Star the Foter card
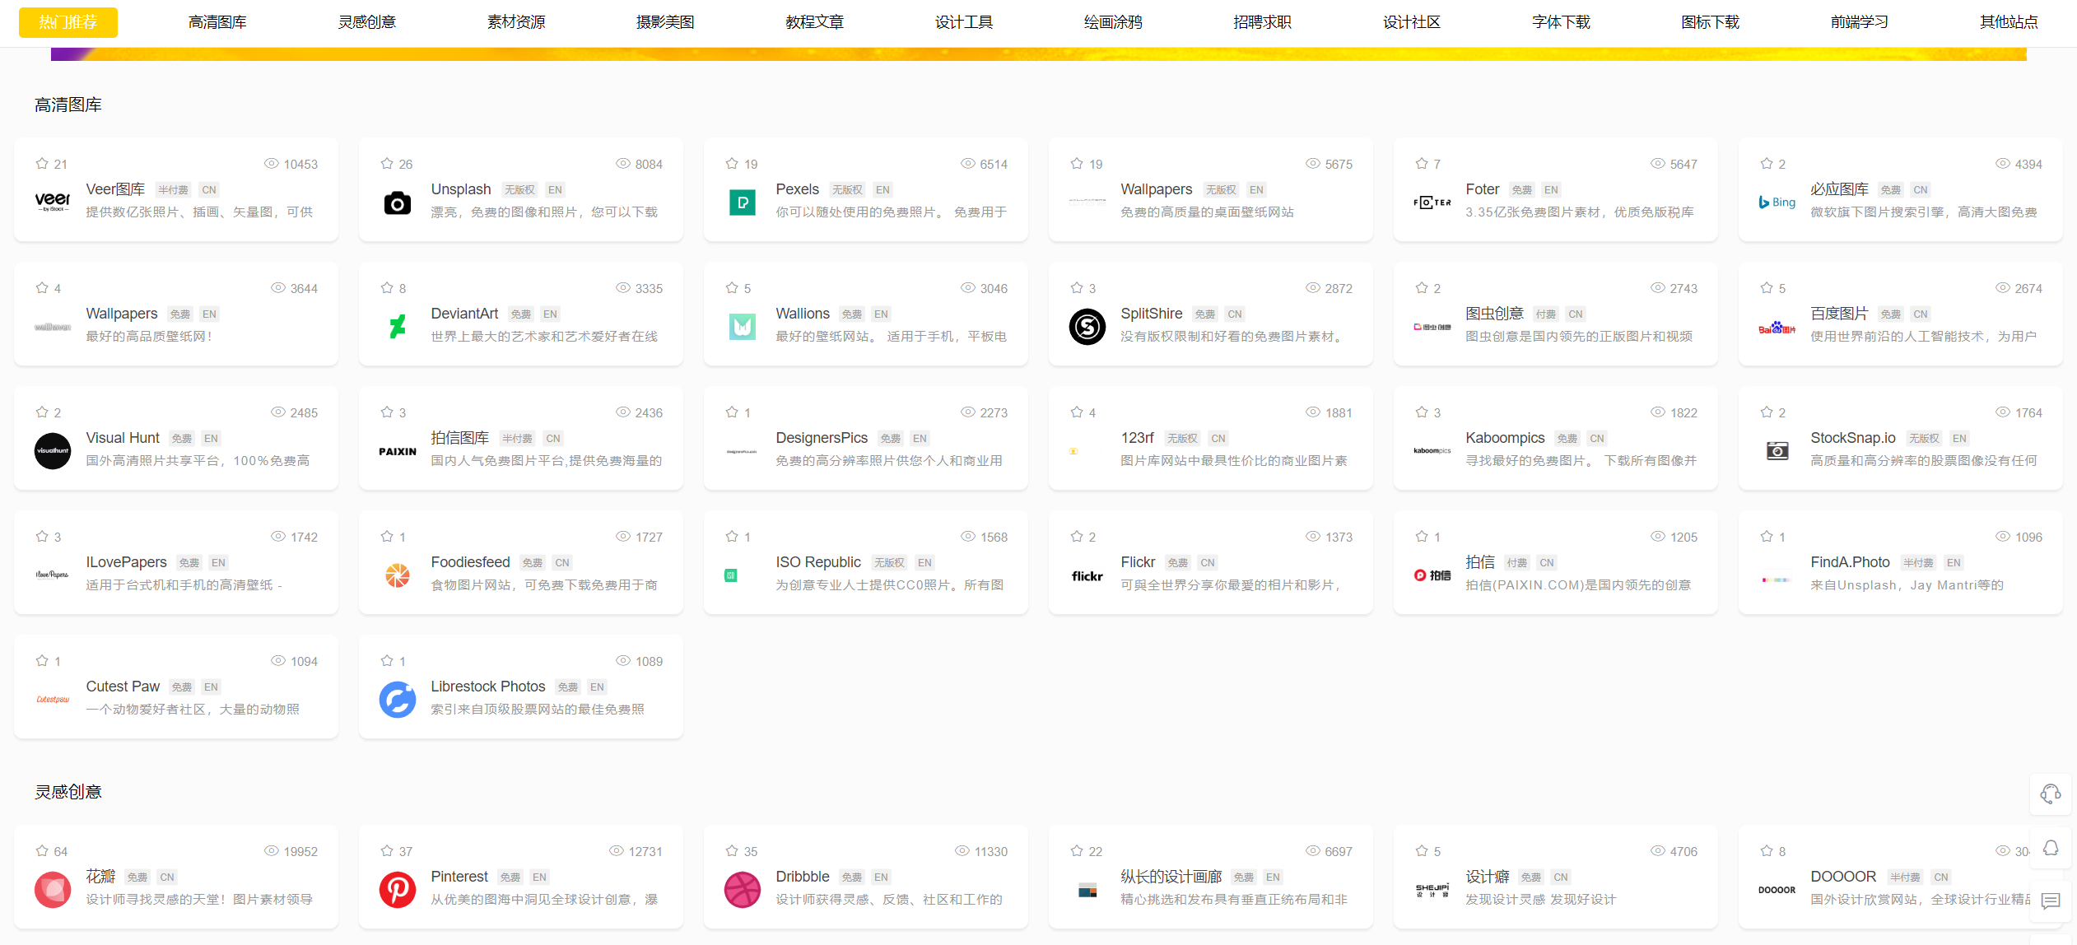Image resolution: width=2077 pixels, height=945 pixels. (x=1422, y=164)
